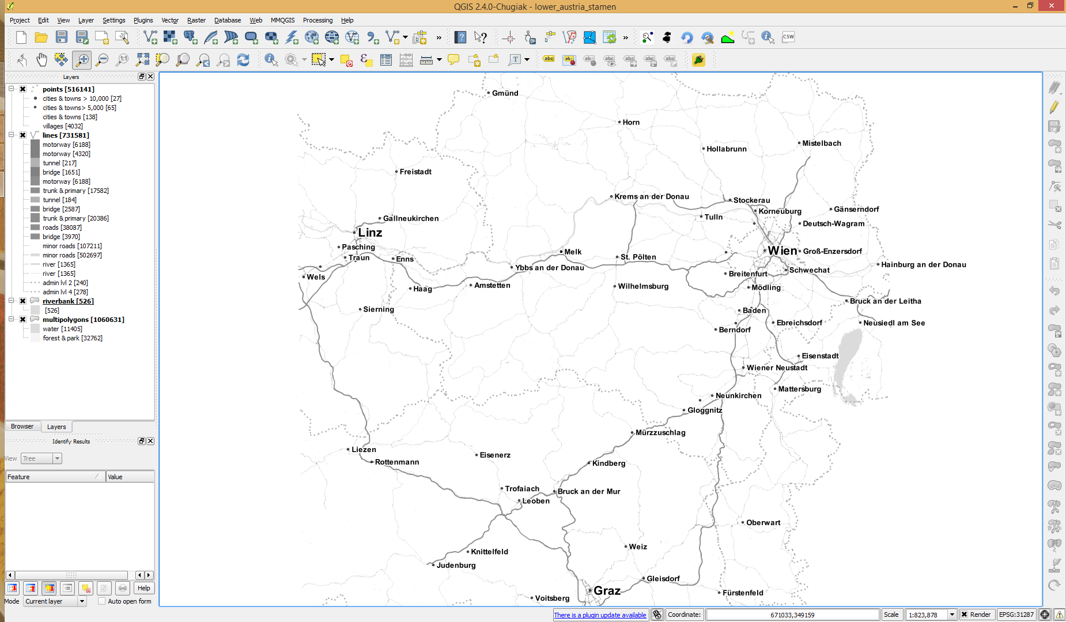This screenshot has width=1066, height=622.
Task: Open the attribute table icon
Action: tap(386, 60)
